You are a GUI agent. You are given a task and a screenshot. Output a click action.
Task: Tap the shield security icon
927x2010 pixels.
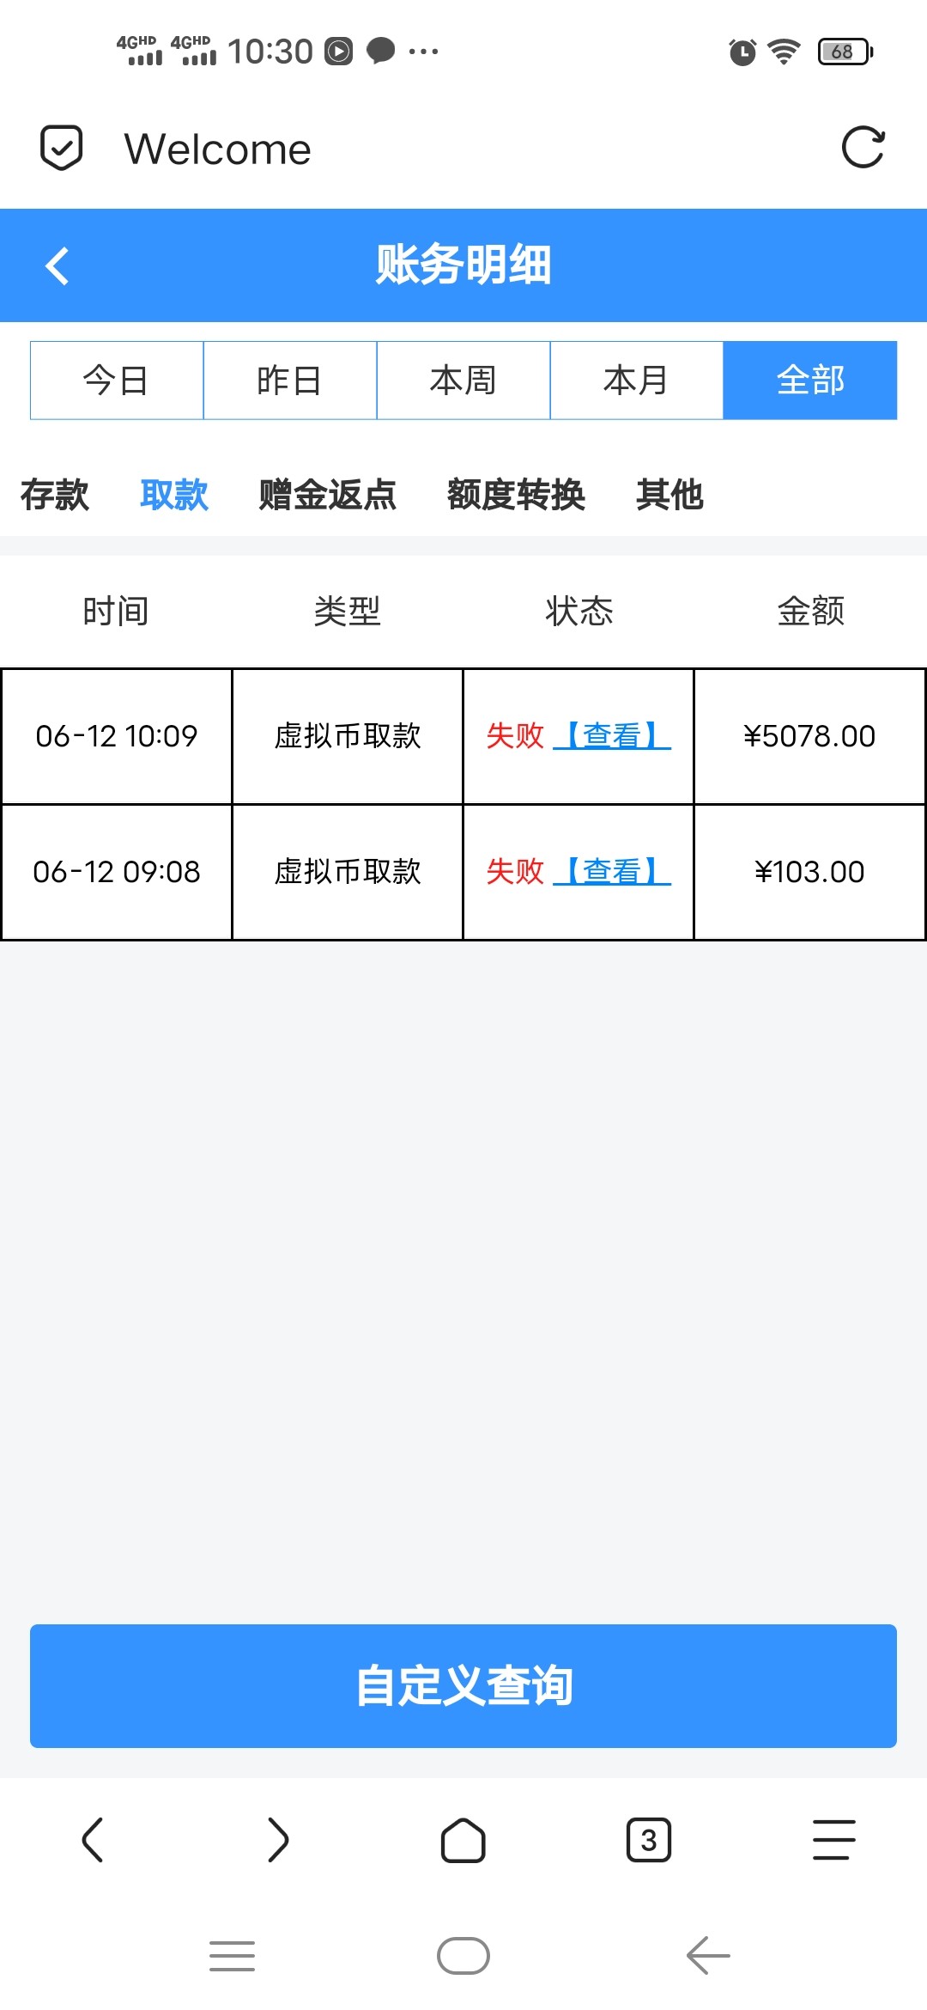pyautogui.click(x=62, y=148)
